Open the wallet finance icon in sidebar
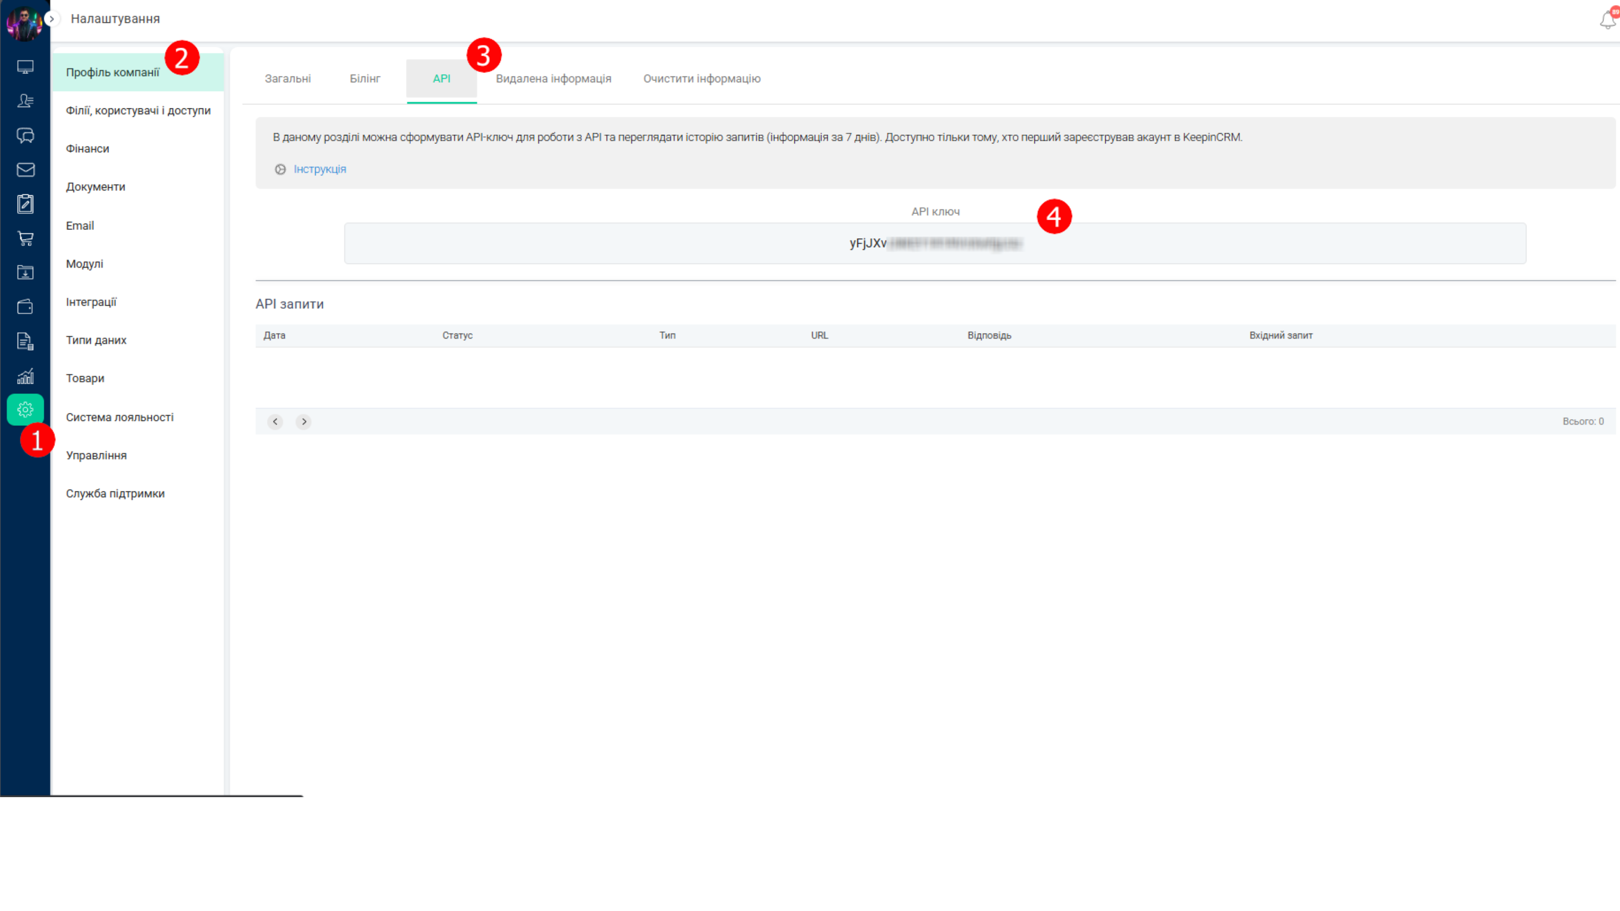The image size is (1620, 911). click(25, 306)
